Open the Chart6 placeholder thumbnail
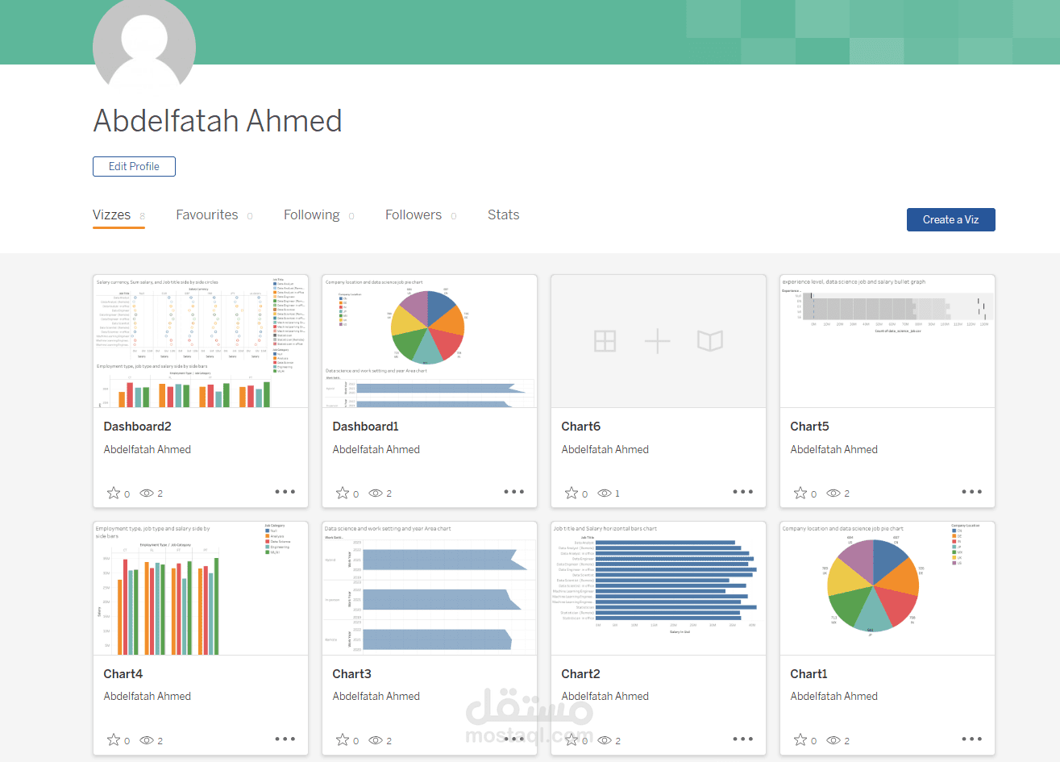1060x762 pixels. tap(659, 342)
